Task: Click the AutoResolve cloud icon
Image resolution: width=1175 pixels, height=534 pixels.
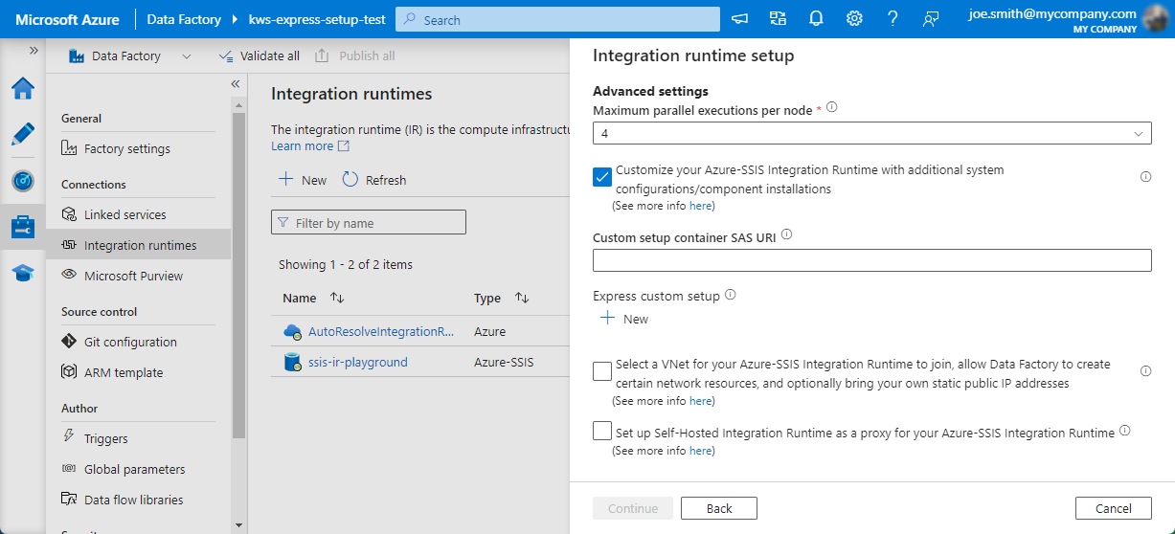Action: pyautogui.click(x=292, y=332)
